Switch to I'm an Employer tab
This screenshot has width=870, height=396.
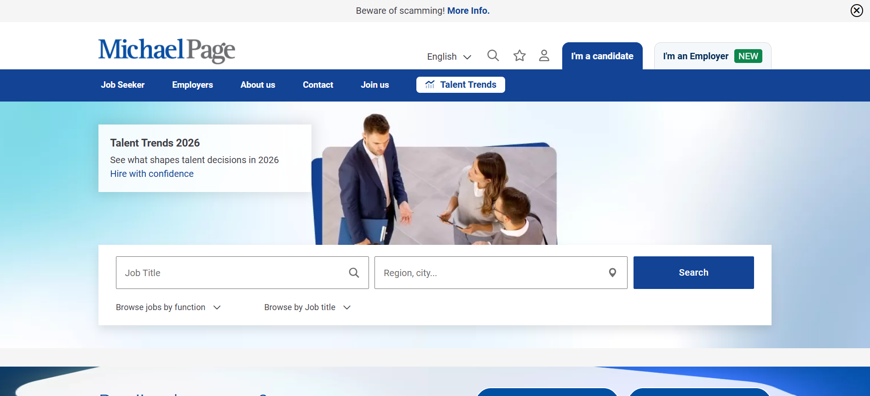(713, 56)
